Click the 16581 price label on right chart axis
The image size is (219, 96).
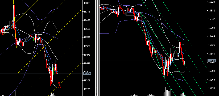tap(212, 11)
